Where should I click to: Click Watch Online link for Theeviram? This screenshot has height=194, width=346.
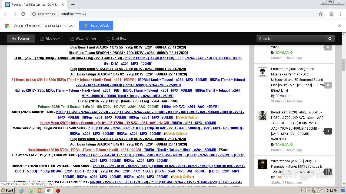click(x=182, y=177)
